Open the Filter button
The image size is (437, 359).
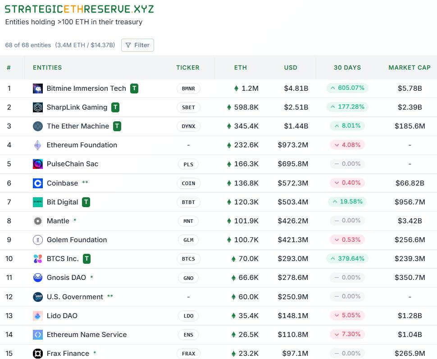(137, 45)
